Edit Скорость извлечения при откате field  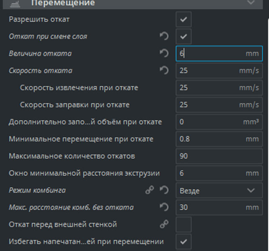219,88
